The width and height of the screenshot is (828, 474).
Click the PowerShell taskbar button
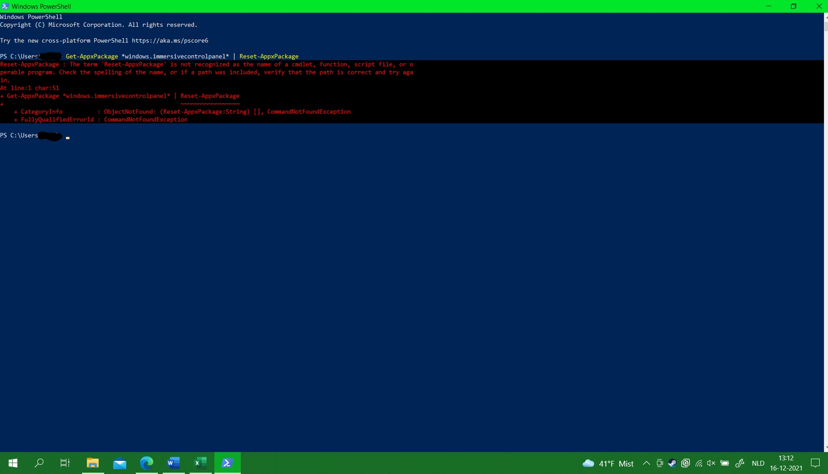pos(227,463)
